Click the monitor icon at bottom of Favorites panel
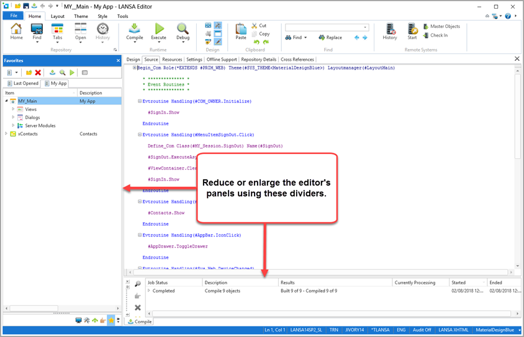The width and height of the screenshot is (524, 337). (78, 320)
